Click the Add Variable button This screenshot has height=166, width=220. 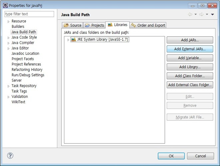pos(190,58)
